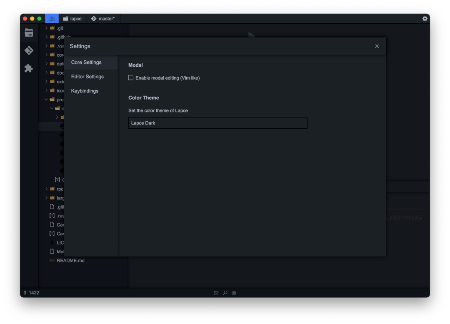Viewport: 450px width, 324px height.
Task: Select the README.md file
Action: pyautogui.click(x=70, y=260)
